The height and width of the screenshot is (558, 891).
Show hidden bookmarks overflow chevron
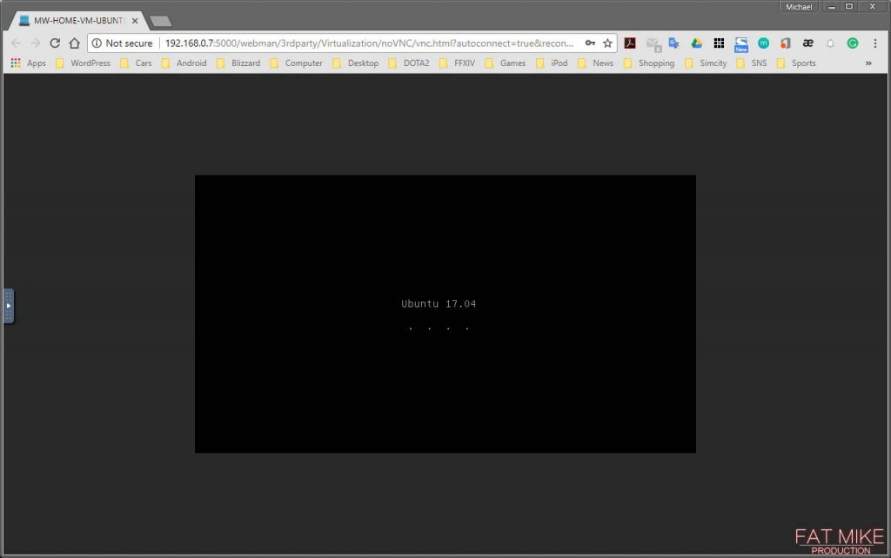[x=868, y=63]
